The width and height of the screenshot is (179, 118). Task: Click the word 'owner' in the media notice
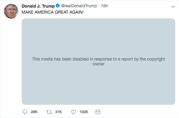(x=98, y=64)
